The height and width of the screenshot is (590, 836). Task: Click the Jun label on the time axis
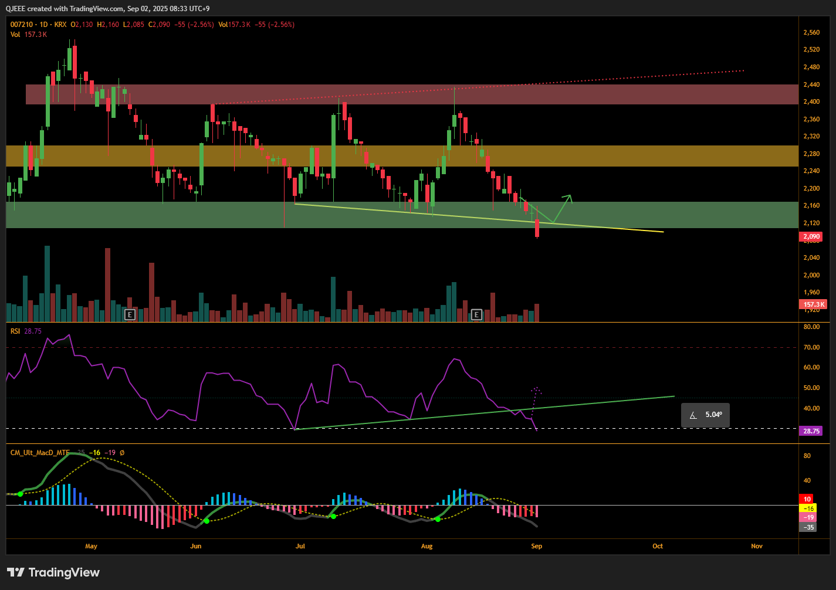tap(196, 546)
